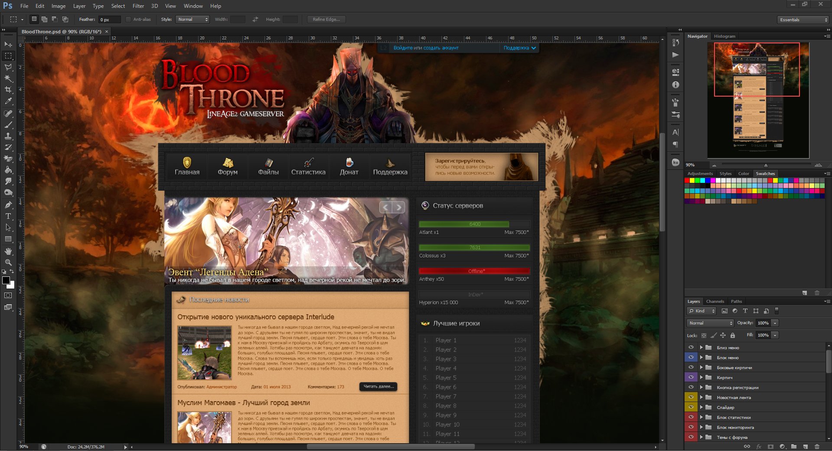Select the Eyedropper tool
This screenshot has width=832, height=451.
(8, 101)
